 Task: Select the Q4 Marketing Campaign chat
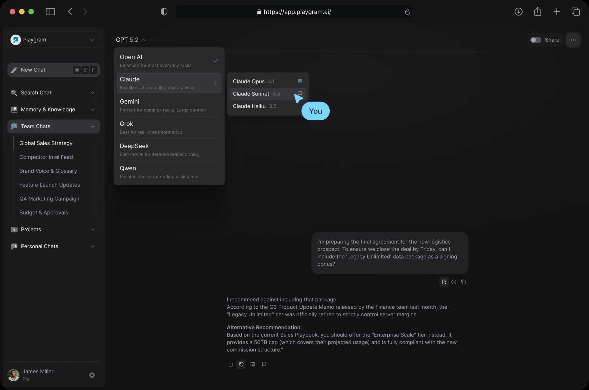click(49, 198)
